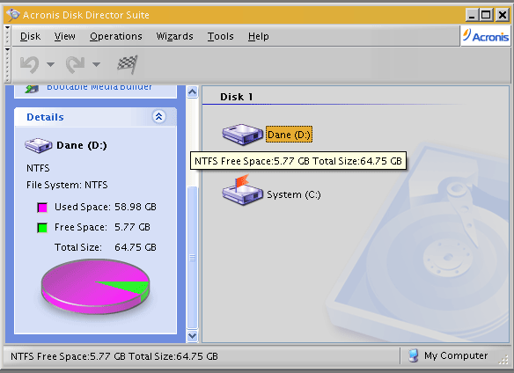
Task: Click the drive icon in Details panel
Action: tap(39, 145)
